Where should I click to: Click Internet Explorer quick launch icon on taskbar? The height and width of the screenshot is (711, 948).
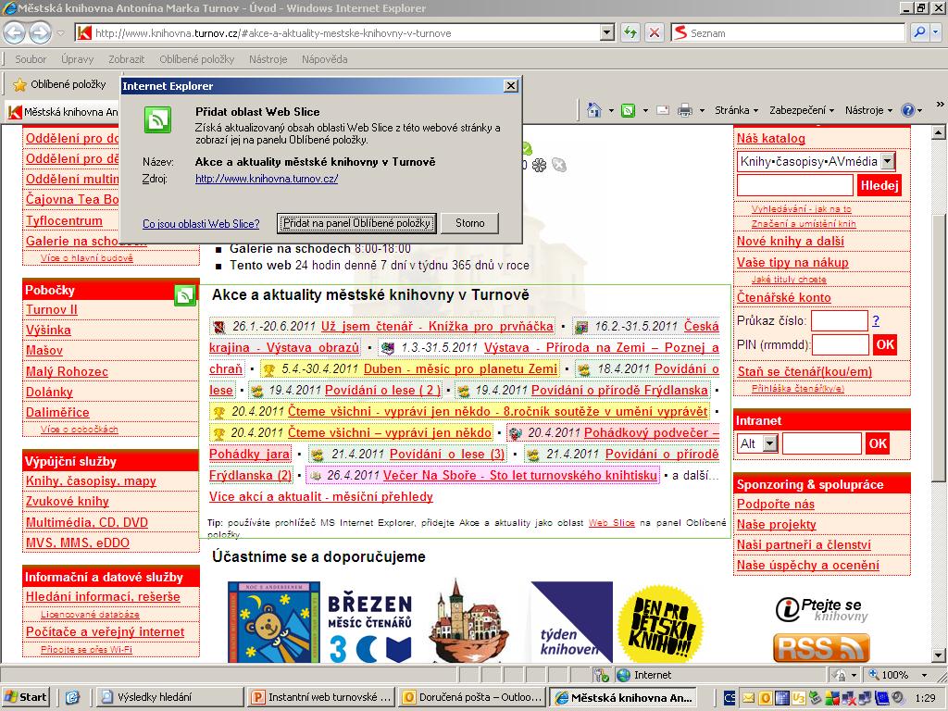(72, 697)
